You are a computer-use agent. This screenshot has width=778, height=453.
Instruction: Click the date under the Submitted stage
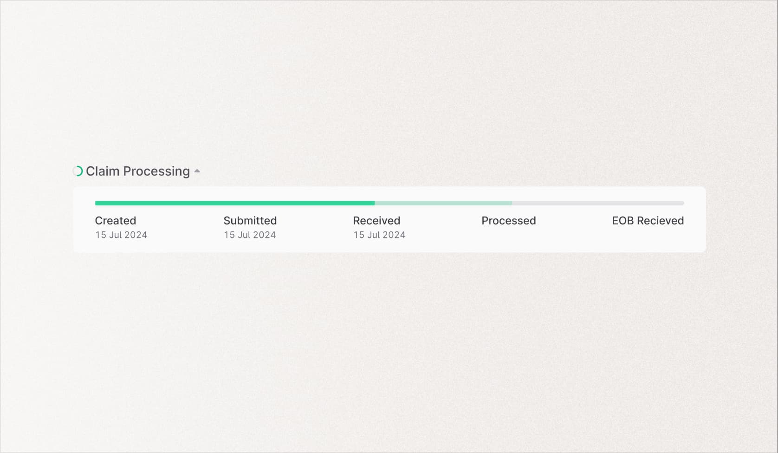click(250, 235)
